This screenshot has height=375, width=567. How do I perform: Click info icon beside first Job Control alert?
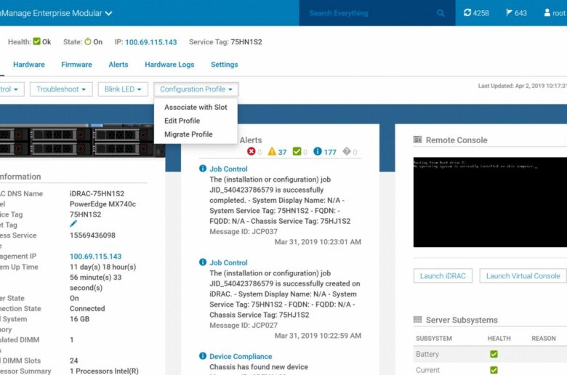click(203, 168)
